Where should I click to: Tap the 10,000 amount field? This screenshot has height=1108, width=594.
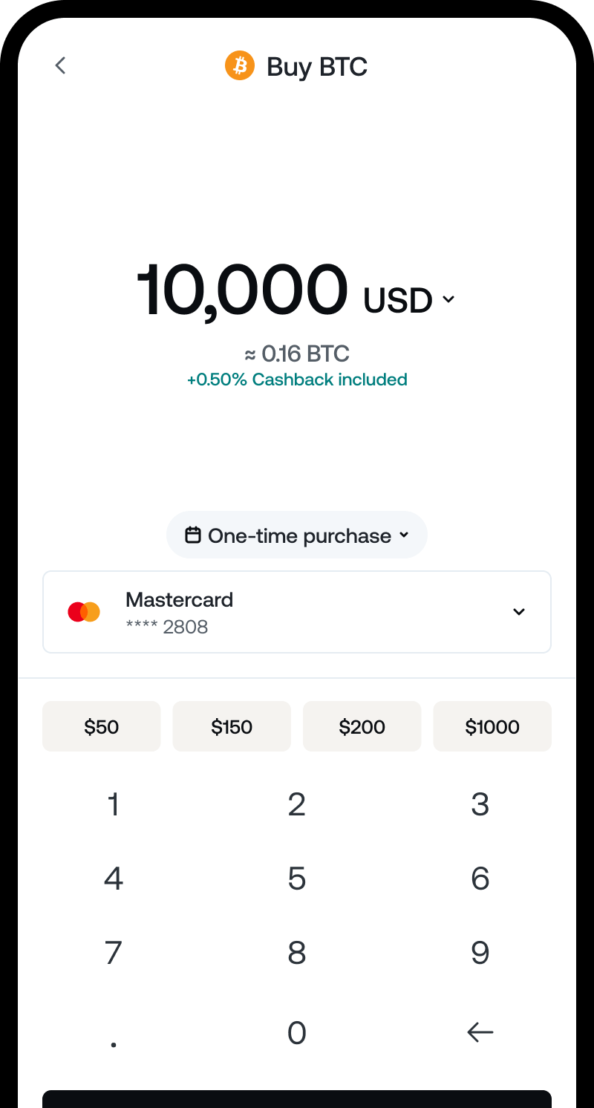[x=242, y=291]
